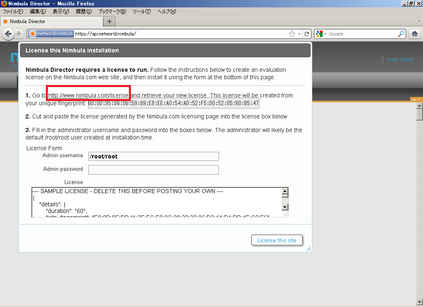Viewport: 423px width, 307px height.
Task: Restore down the Firefox window
Action: click(x=411, y=3)
